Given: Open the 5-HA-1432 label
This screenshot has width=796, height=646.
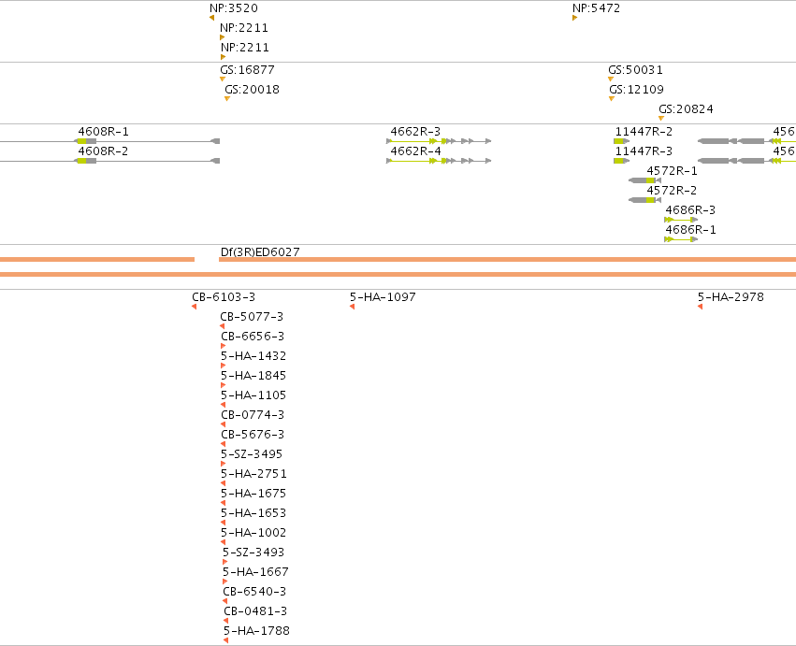Looking at the screenshot, I should point(253,356).
